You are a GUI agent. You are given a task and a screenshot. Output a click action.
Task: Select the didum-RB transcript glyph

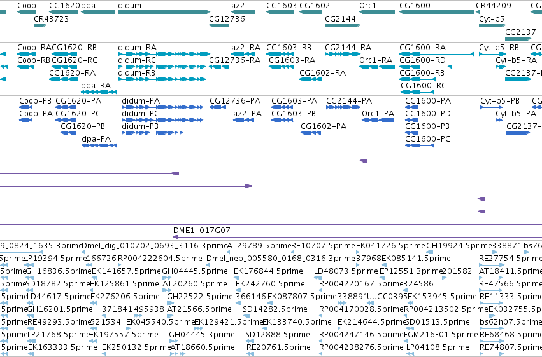162,79
